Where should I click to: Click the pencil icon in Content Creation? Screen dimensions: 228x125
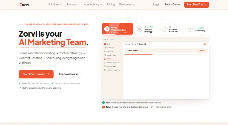(x=165, y=29)
